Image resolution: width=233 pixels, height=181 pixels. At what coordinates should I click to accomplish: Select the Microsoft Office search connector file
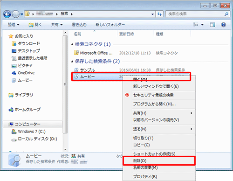(93, 53)
